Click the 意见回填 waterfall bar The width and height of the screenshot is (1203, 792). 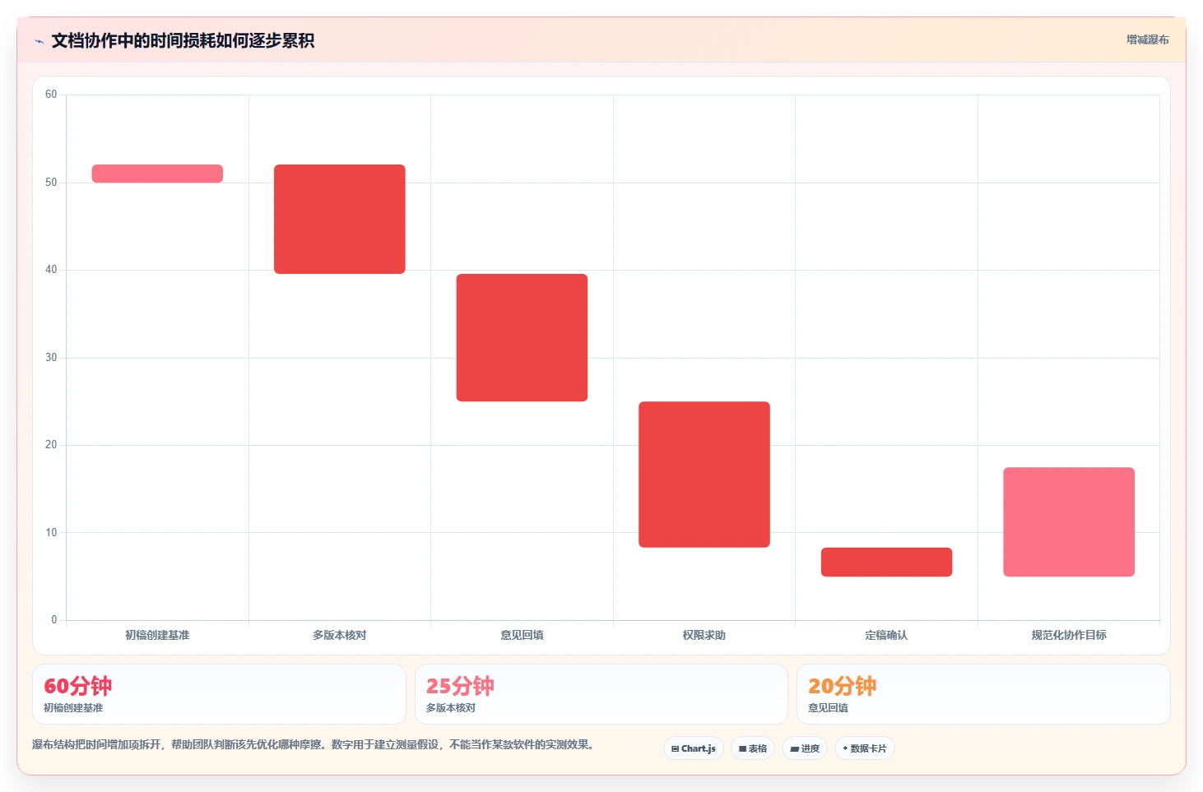point(522,337)
